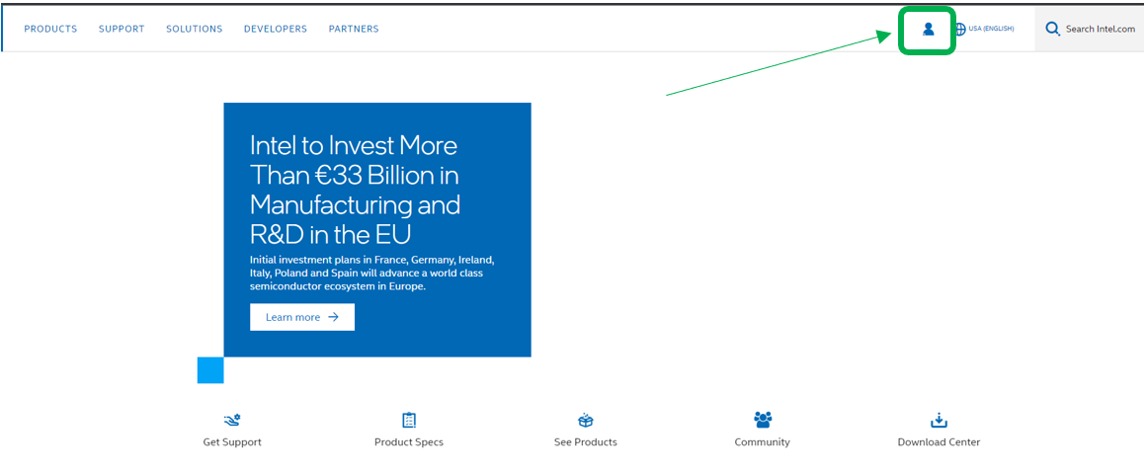Click the magnifying glass search icon
Image resolution: width=1147 pixels, height=472 pixels.
(x=1052, y=30)
